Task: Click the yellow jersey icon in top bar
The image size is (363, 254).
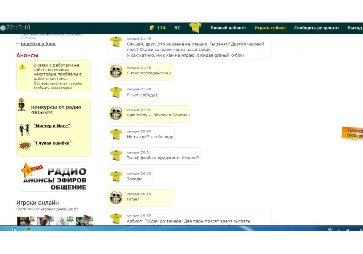Action: click(x=195, y=28)
